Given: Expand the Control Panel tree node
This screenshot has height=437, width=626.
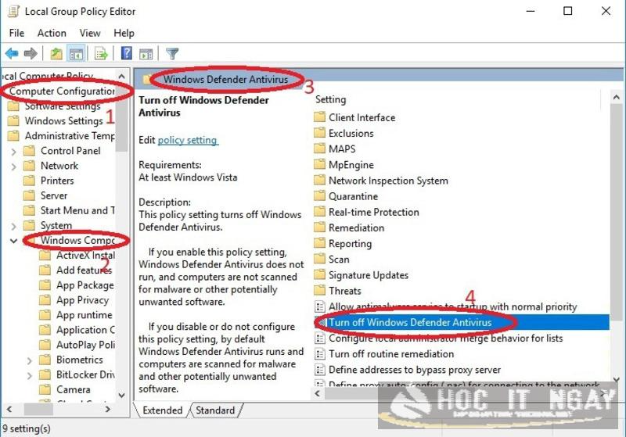Looking at the screenshot, I should tap(14, 152).
